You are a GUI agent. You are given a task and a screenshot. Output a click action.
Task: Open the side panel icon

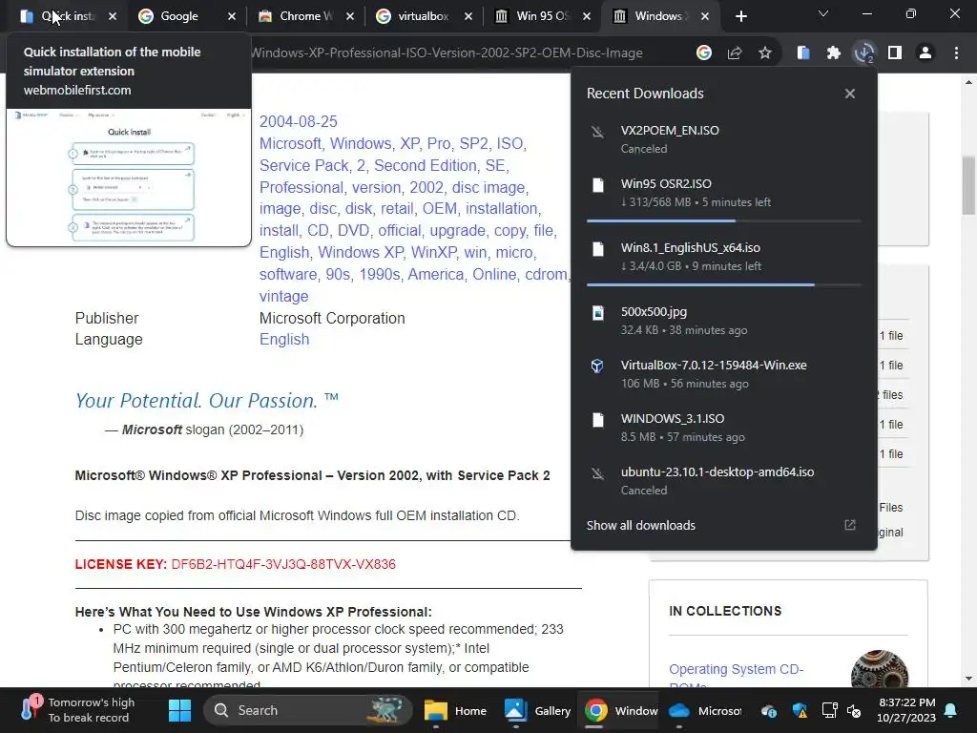[x=895, y=53]
